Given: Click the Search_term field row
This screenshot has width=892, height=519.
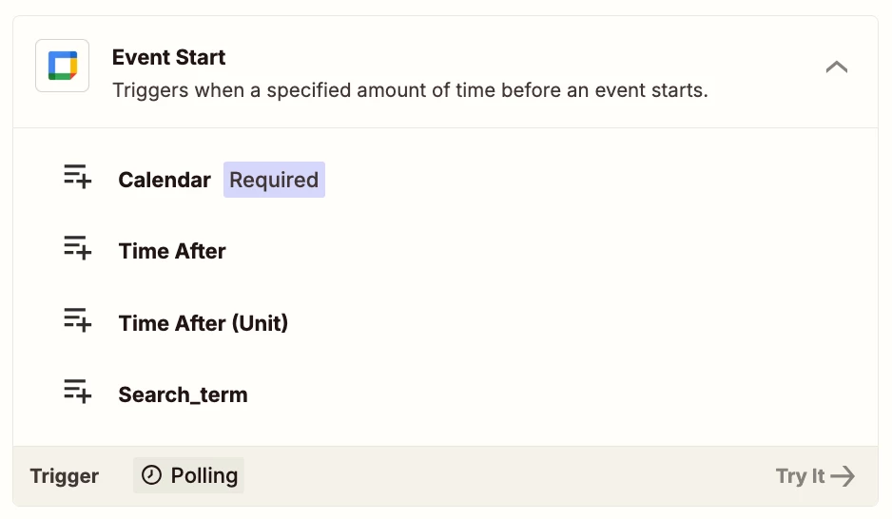Looking at the screenshot, I should 445,395.
